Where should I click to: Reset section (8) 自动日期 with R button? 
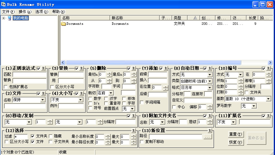click(210, 69)
